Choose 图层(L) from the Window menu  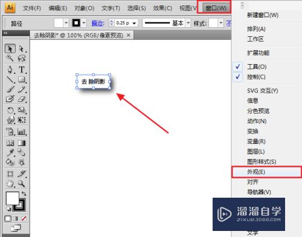[255, 152]
